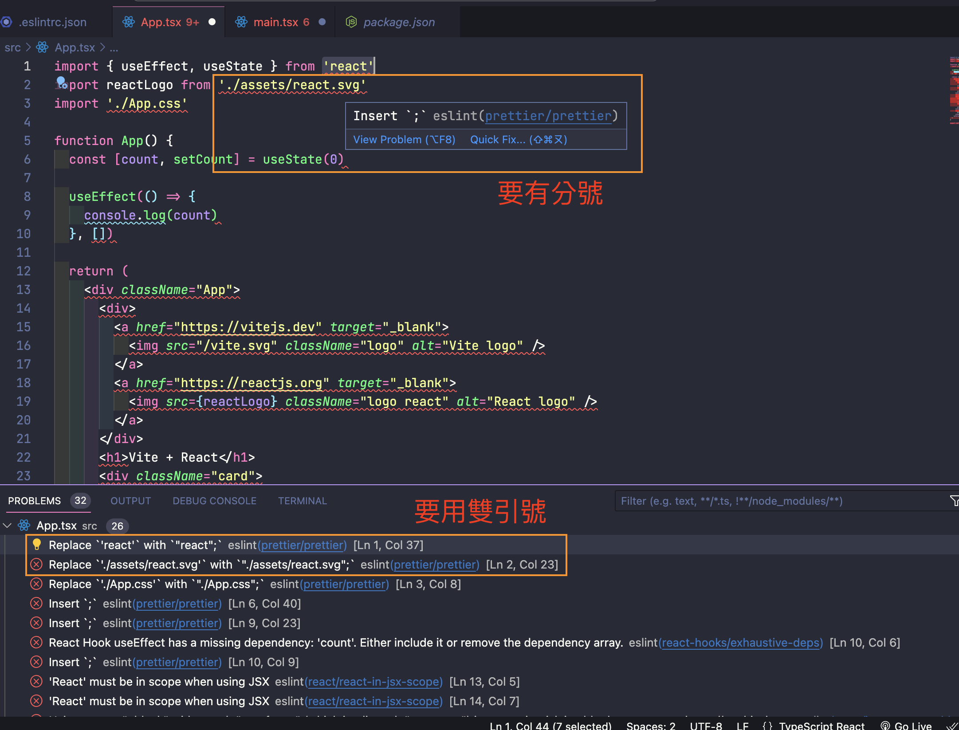Click the unsaved dot on main.tsx tab
Viewport: 959px width, 730px height.
(322, 22)
